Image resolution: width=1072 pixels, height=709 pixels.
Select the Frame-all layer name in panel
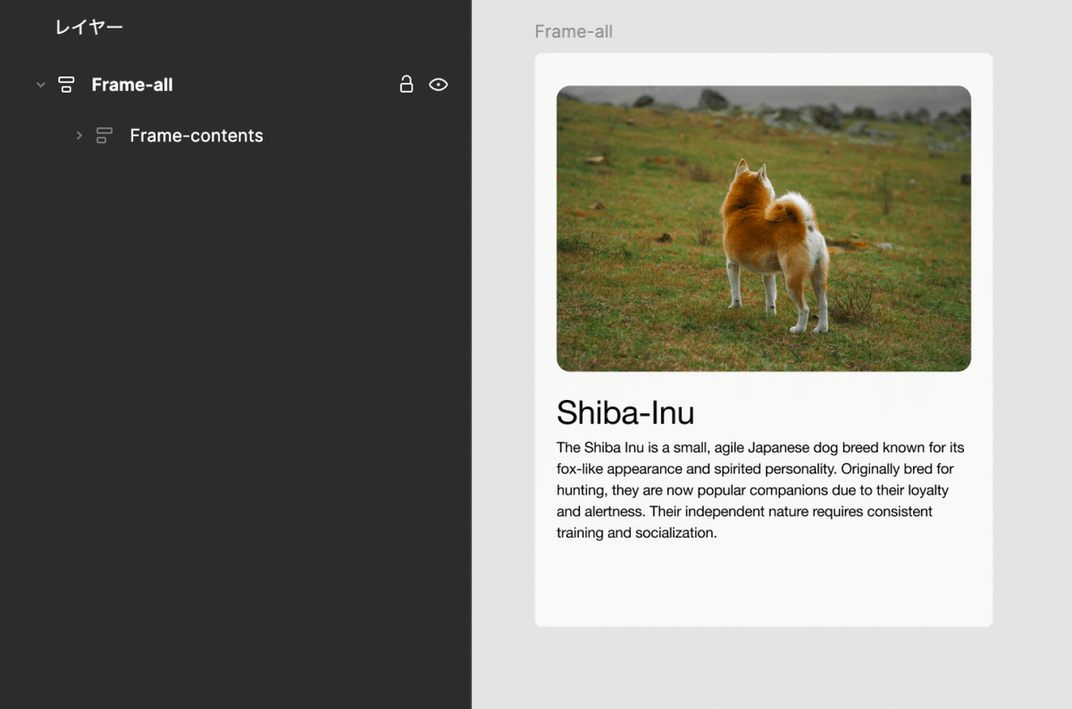(x=132, y=85)
